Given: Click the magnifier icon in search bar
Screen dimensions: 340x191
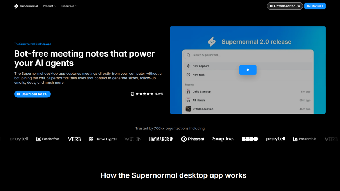Looking at the screenshot, I should tap(188, 55).
